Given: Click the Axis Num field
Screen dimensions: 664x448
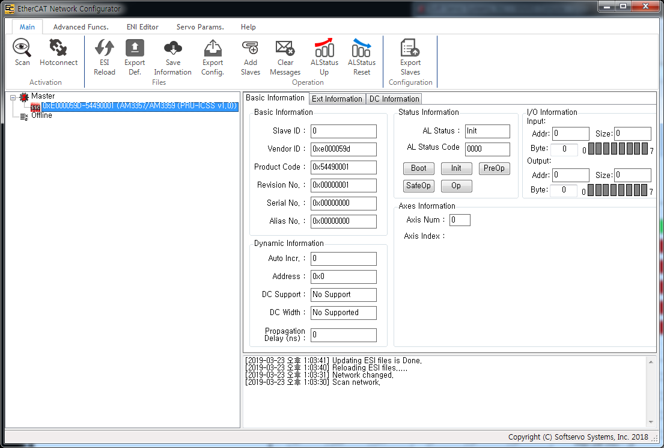Looking at the screenshot, I should click(460, 220).
